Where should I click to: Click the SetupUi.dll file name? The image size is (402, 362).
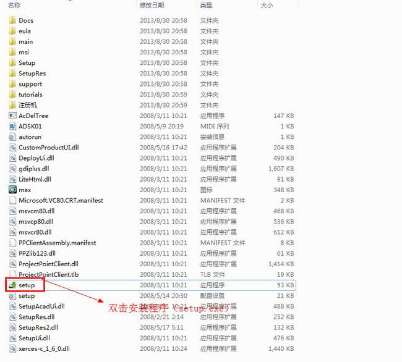35,338
